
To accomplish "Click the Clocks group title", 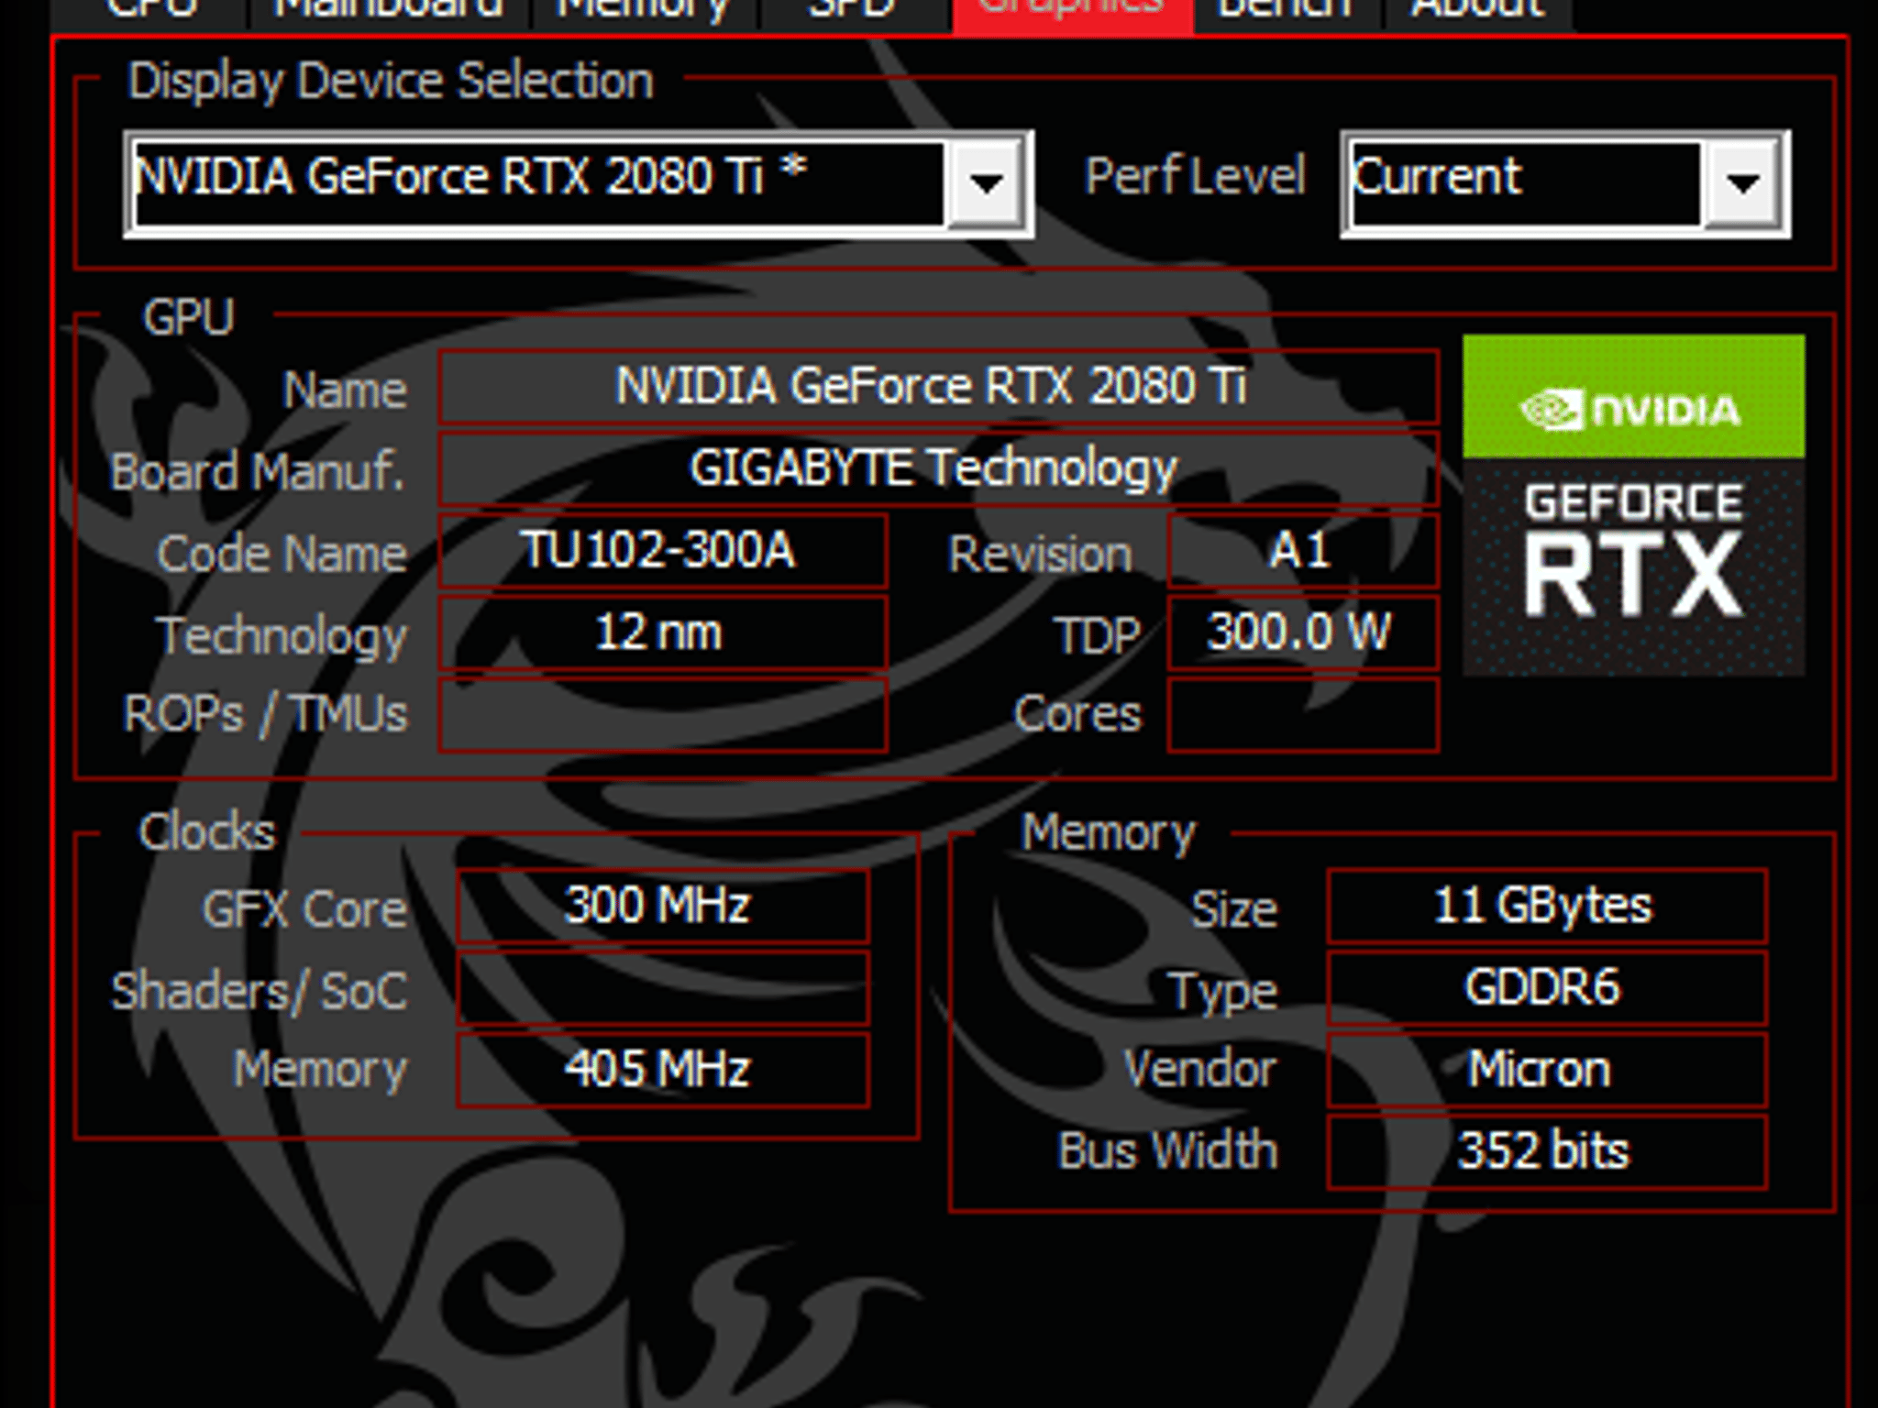I will tap(206, 832).
